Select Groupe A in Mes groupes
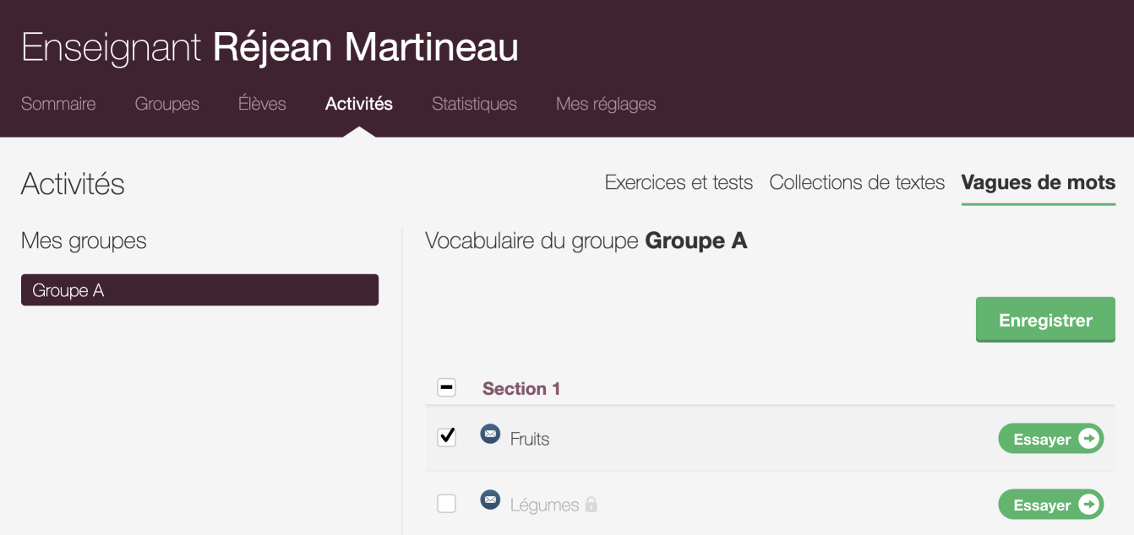1134x535 pixels. pyautogui.click(x=199, y=290)
